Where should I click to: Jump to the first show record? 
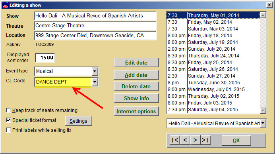(x=175, y=140)
